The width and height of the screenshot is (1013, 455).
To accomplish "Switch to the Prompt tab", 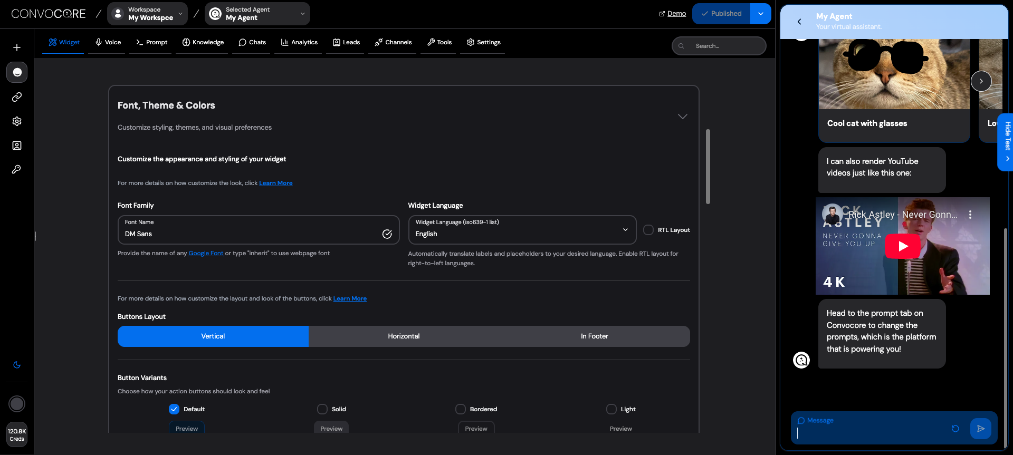I will 151,42.
